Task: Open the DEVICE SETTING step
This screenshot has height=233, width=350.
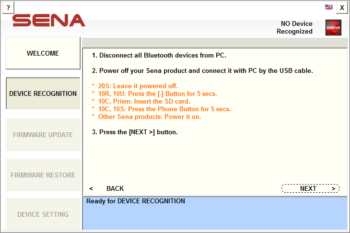Action: pyautogui.click(x=43, y=214)
